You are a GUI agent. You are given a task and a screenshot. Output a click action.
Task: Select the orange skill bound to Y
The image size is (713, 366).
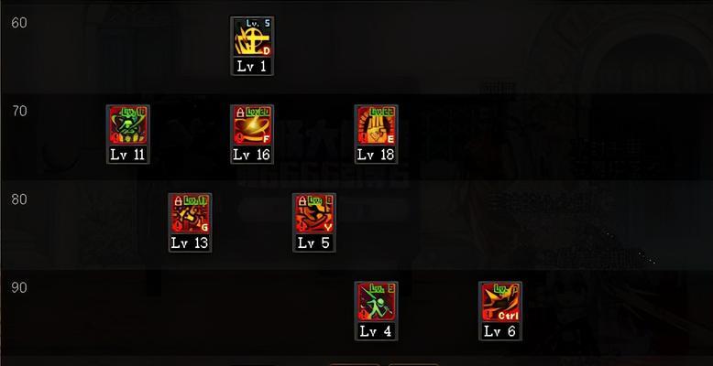[x=314, y=214]
